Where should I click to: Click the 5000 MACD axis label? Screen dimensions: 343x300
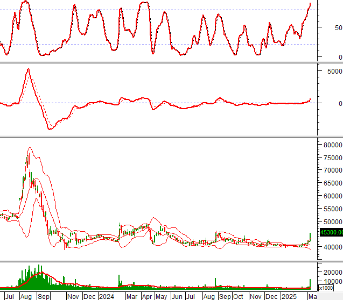click(335, 71)
